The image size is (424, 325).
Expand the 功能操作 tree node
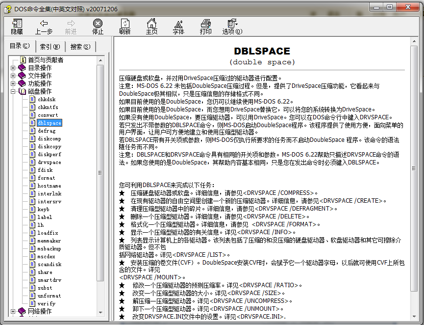13,83
